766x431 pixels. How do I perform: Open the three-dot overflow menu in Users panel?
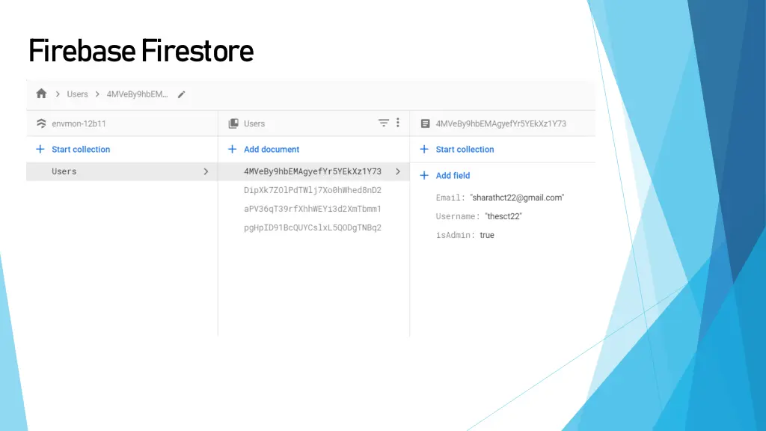coord(397,123)
